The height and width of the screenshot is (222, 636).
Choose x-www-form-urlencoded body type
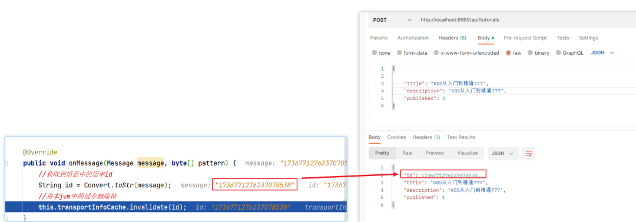(436, 53)
